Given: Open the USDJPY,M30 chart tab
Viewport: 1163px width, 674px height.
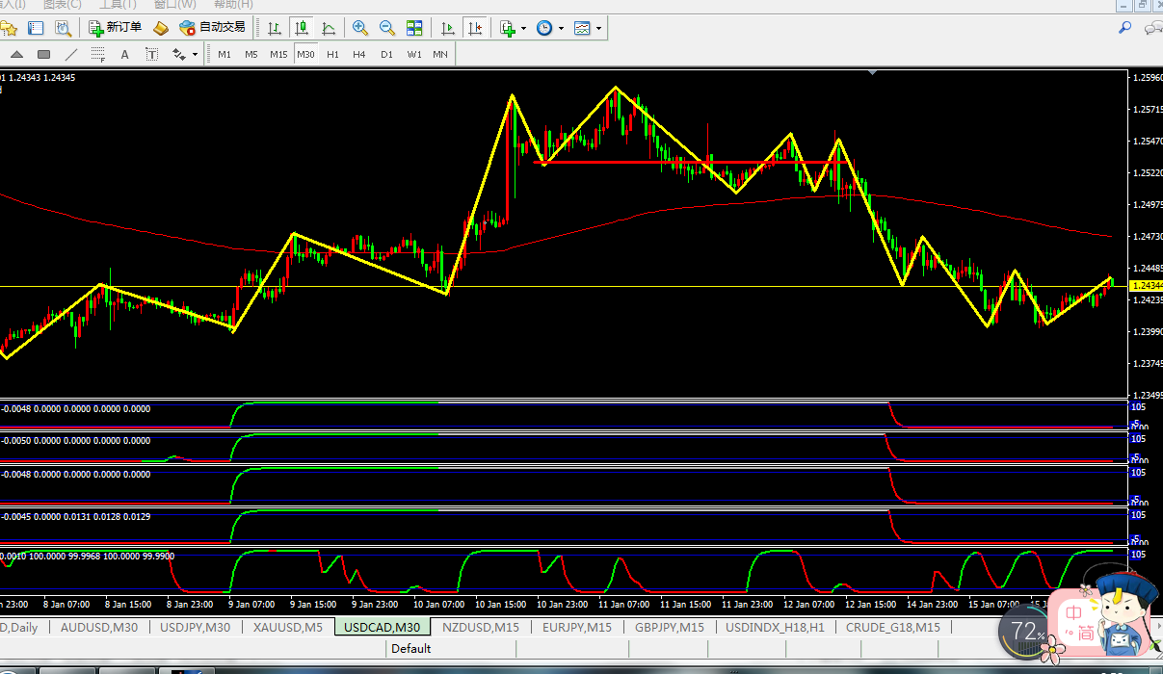Looking at the screenshot, I should (195, 627).
